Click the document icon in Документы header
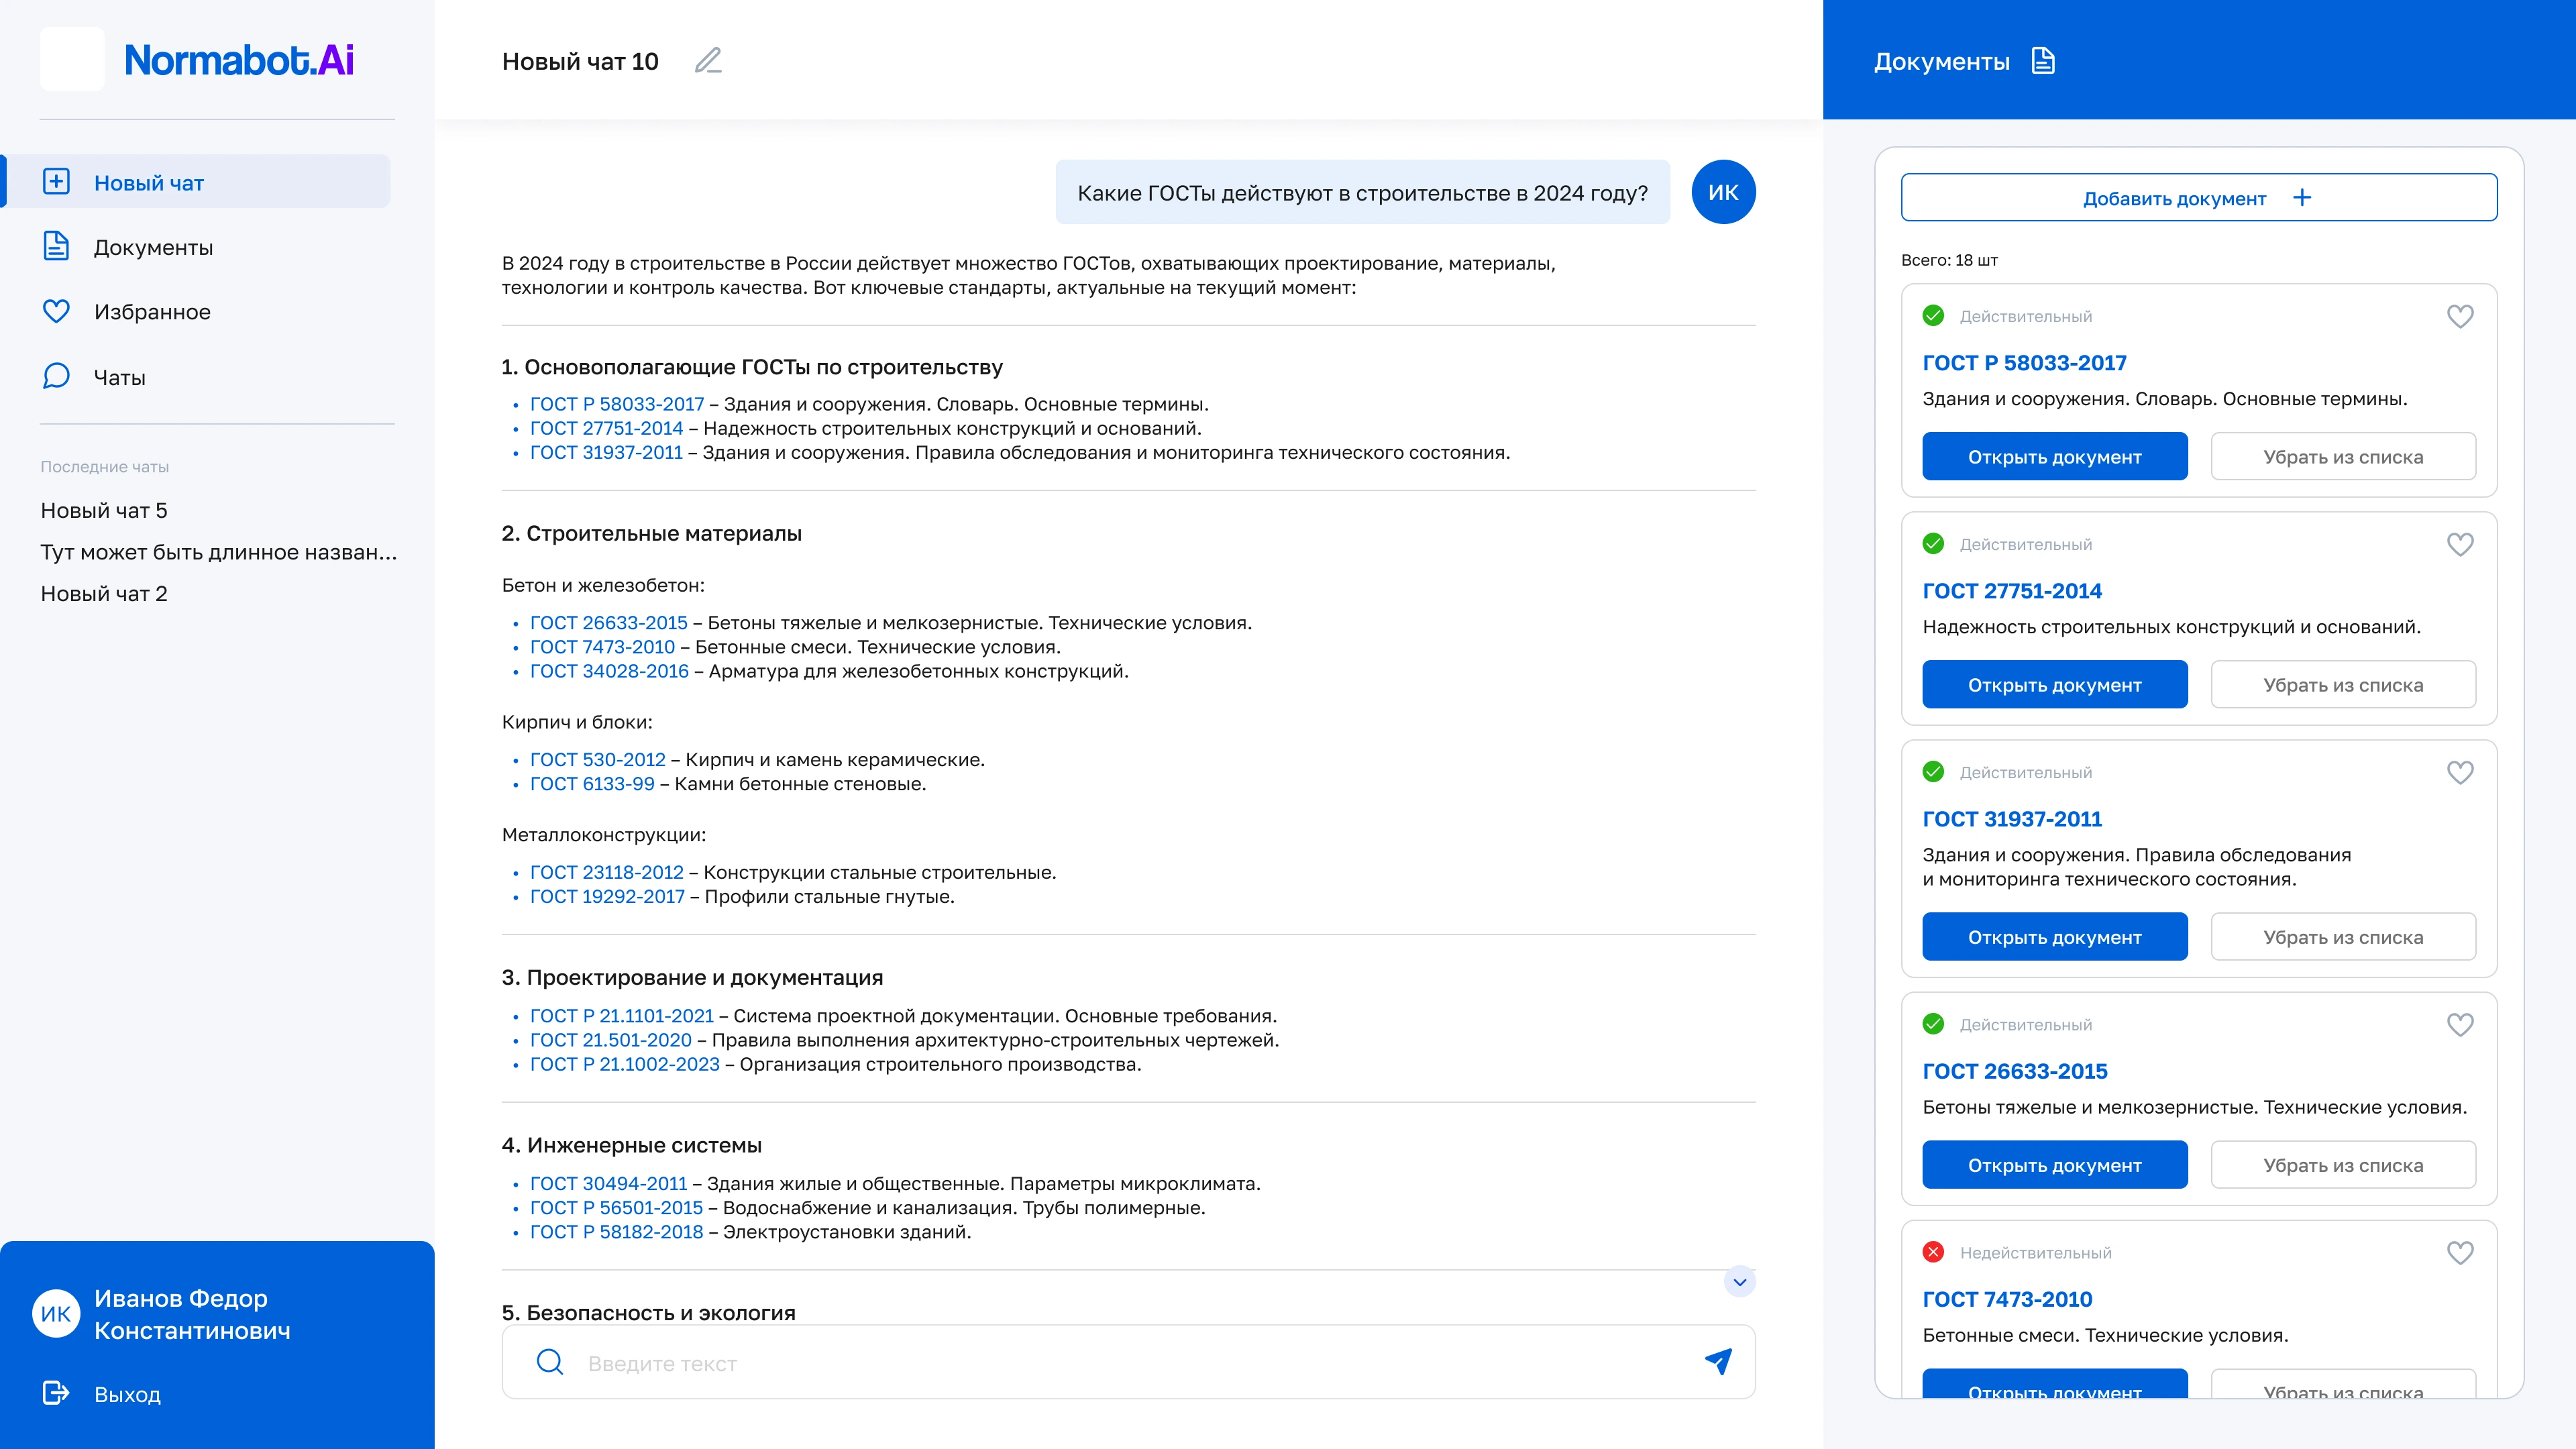Viewport: 2576px width, 1449px height. point(2043,61)
